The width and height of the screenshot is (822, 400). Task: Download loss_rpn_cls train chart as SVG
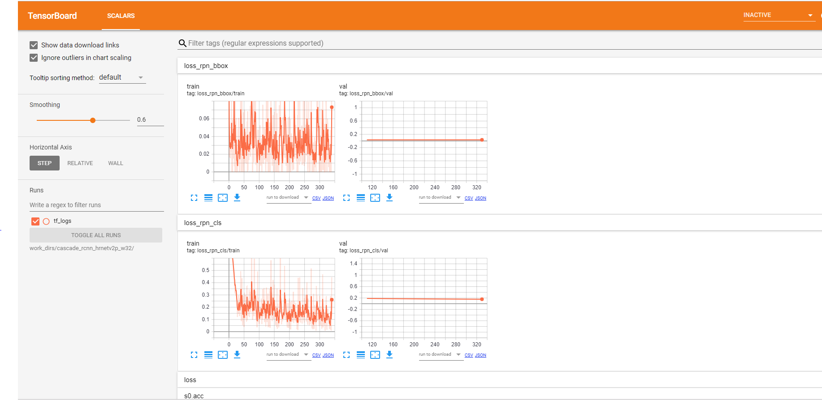click(237, 355)
